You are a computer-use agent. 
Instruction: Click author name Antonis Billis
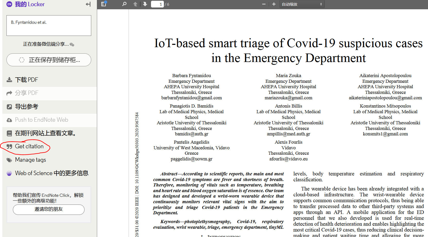tap(288, 106)
